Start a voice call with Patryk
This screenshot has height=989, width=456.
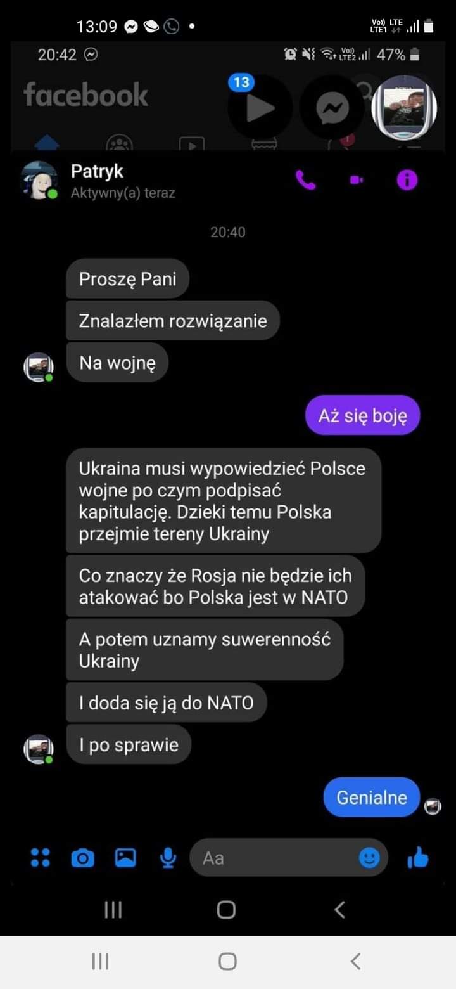tap(305, 181)
